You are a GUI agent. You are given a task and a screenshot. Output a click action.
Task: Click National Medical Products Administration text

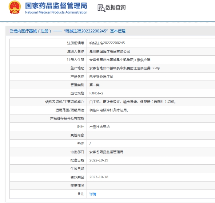(56, 12)
